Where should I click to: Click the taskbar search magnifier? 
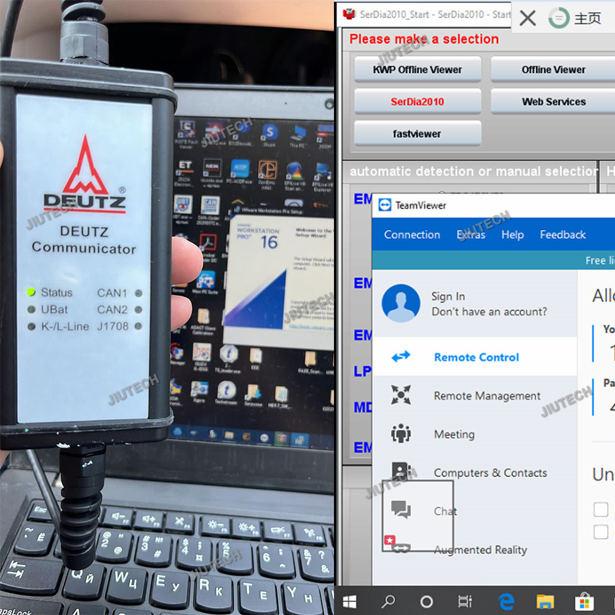pyautogui.click(x=388, y=601)
